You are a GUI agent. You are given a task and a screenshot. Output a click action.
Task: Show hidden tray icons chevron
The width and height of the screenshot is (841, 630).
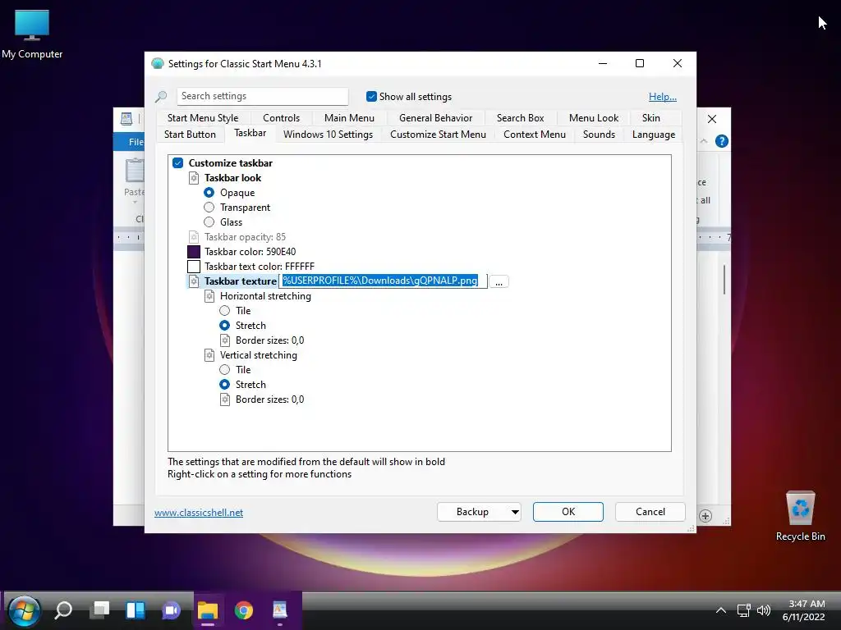(721, 610)
